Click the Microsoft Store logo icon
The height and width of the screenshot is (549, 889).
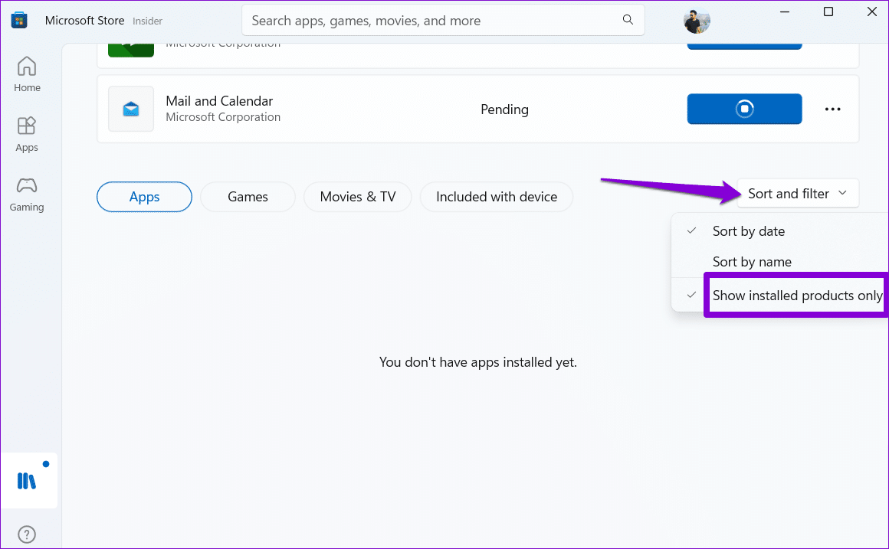tap(19, 21)
